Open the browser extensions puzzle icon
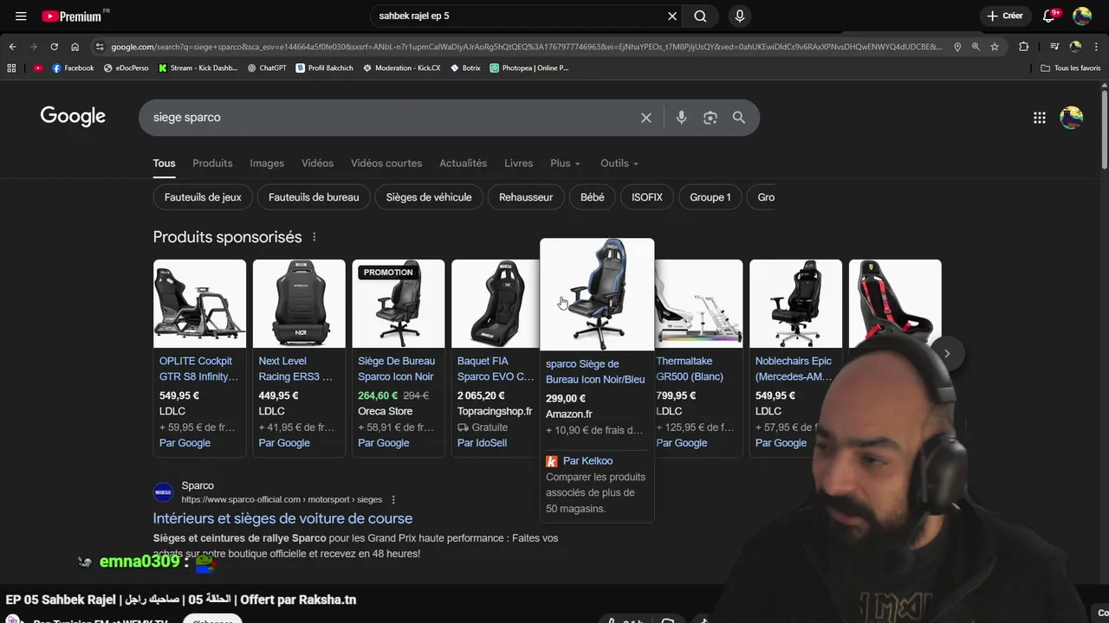 click(1023, 47)
